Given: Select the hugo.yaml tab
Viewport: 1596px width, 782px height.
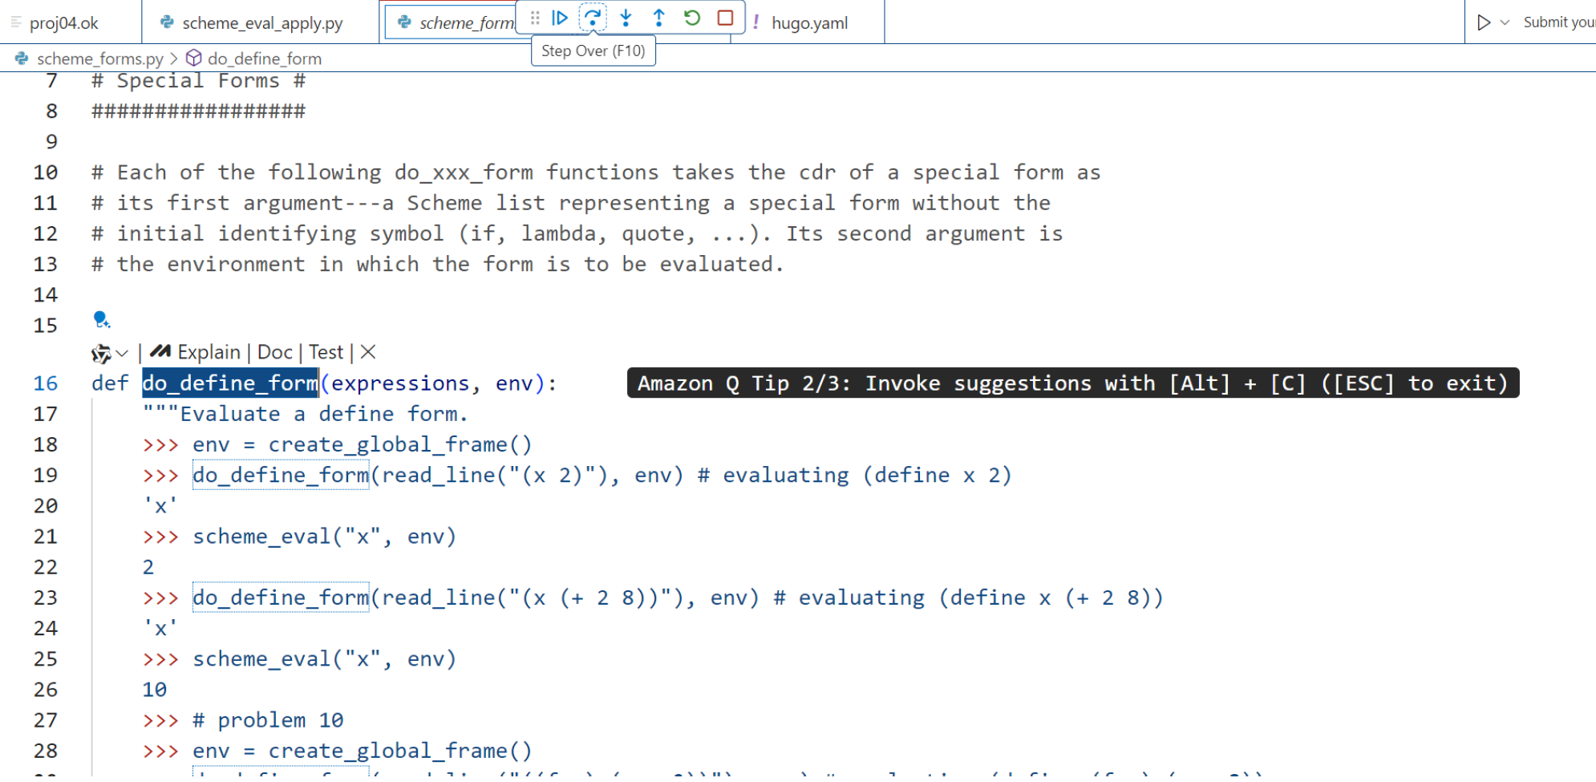Looking at the screenshot, I should tap(809, 23).
